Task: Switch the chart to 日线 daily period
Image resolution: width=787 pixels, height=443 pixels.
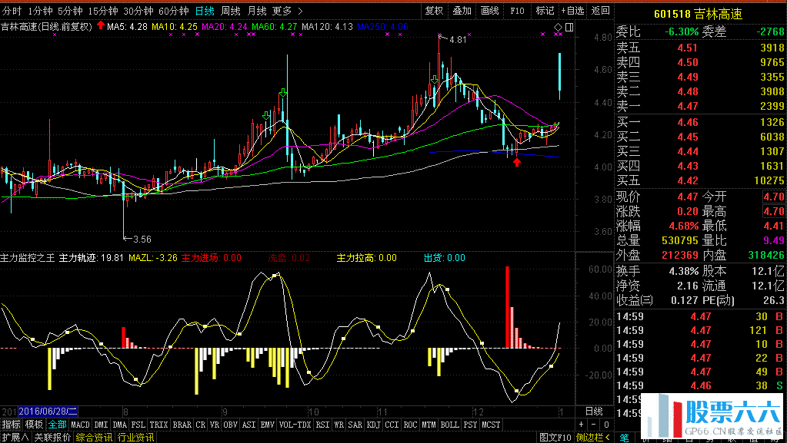Action: point(204,11)
